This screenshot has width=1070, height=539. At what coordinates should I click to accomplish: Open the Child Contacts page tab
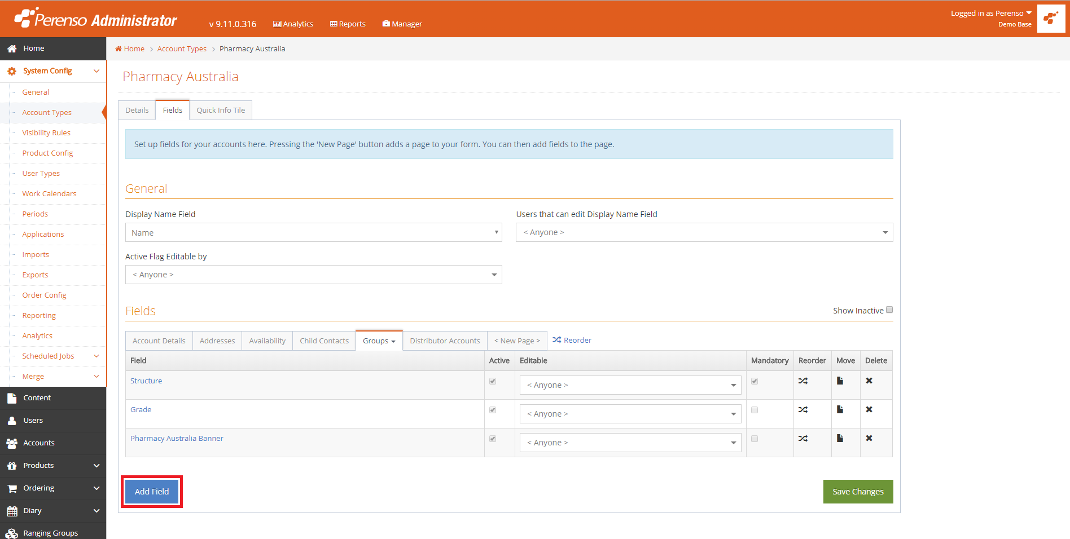324,341
